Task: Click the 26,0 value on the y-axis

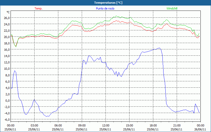Action: pyautogui.click(x=7, y=18)
